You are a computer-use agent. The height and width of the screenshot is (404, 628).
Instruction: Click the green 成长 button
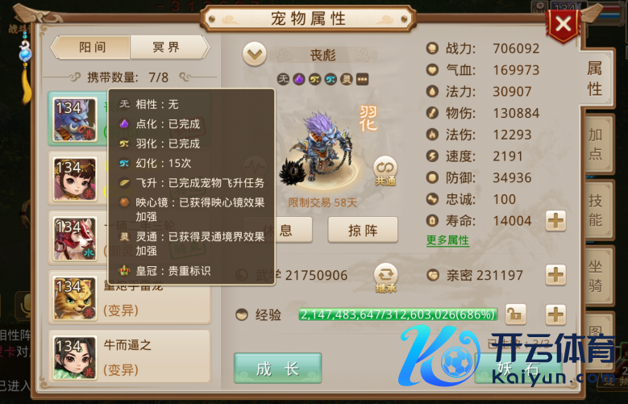277,369
